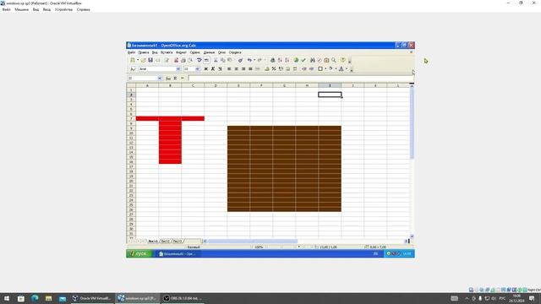The width and height of the screenshot is (541, 304).
Task: Click the Font Color swatch
Action: pos(342,69)
